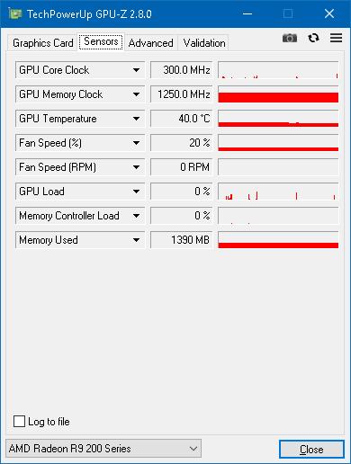This screenshot has height=464, width=351.
Task: Select the AMD Radeon R9 200 Series combo box
Action: point(103,449)
